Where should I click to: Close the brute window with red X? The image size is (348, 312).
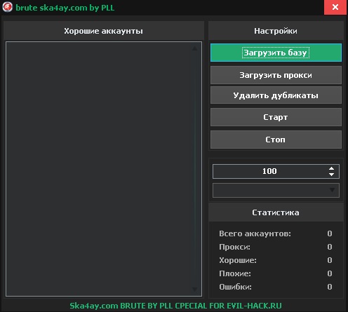pos(335,7)
